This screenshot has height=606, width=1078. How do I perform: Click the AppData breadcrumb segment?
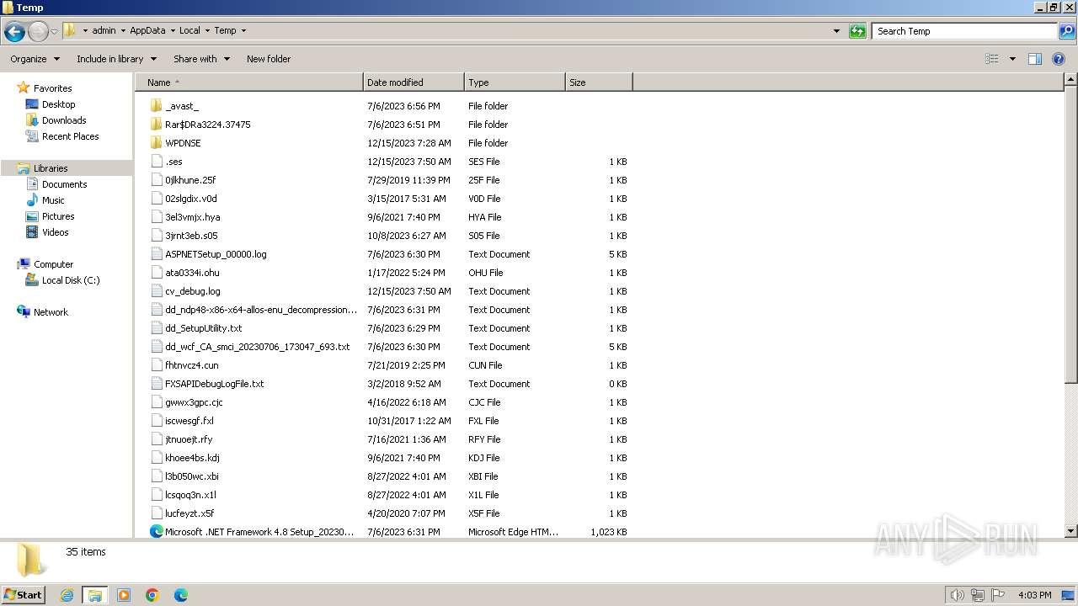pos(147,30)
